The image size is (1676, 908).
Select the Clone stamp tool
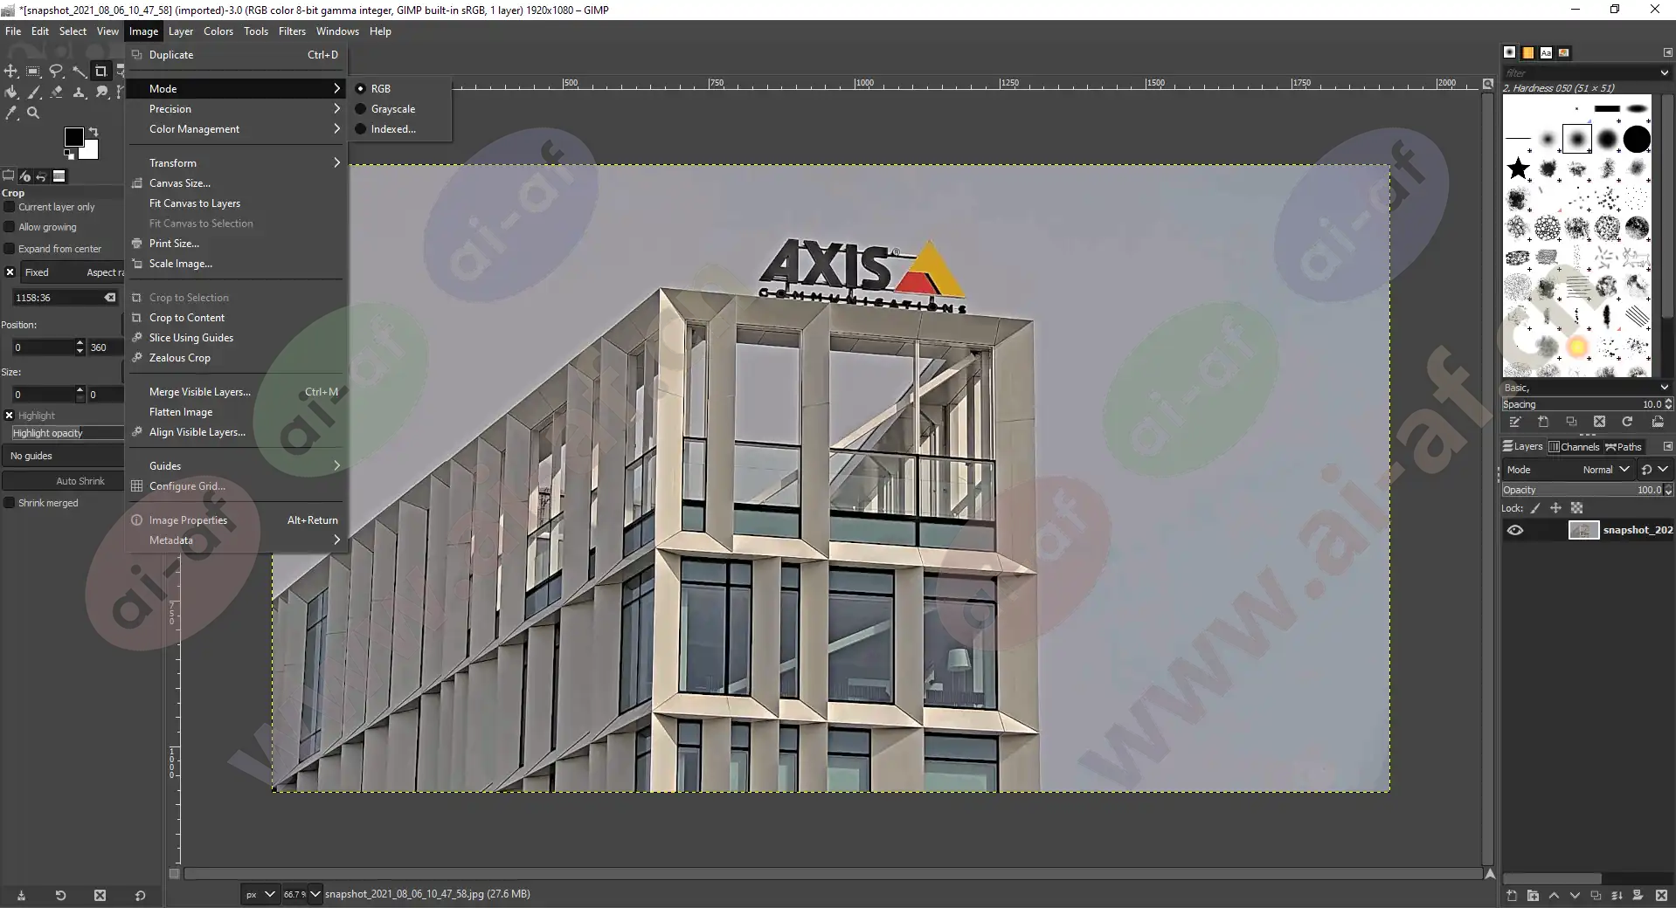pos(79,93)
